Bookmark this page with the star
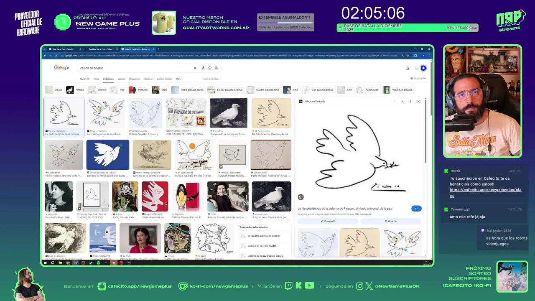The width and height of the screenshot is (535, 301). (x=408, y=56)
